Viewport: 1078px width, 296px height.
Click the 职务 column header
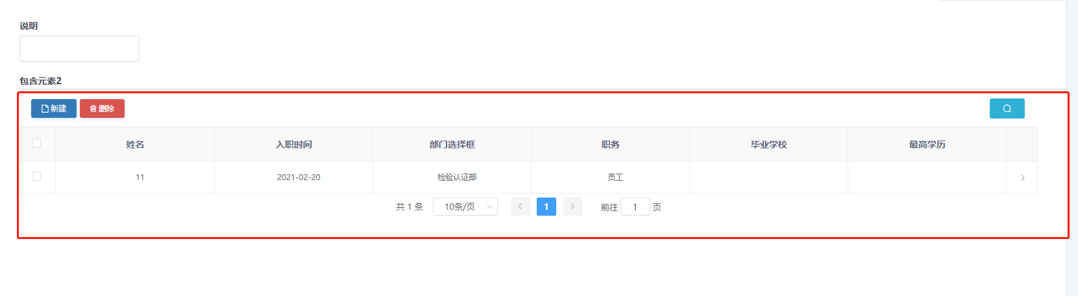610,144
